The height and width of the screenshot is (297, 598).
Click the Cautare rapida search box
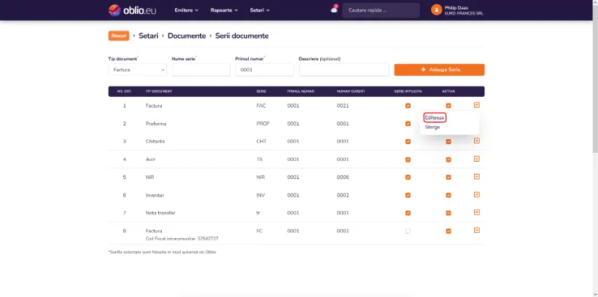381,10
